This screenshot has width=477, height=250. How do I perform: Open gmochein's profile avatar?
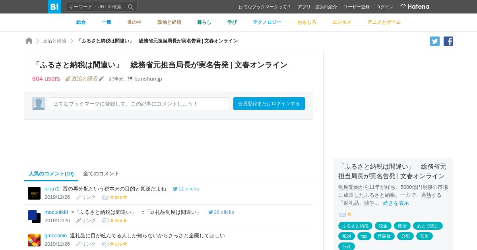(34, 240)
